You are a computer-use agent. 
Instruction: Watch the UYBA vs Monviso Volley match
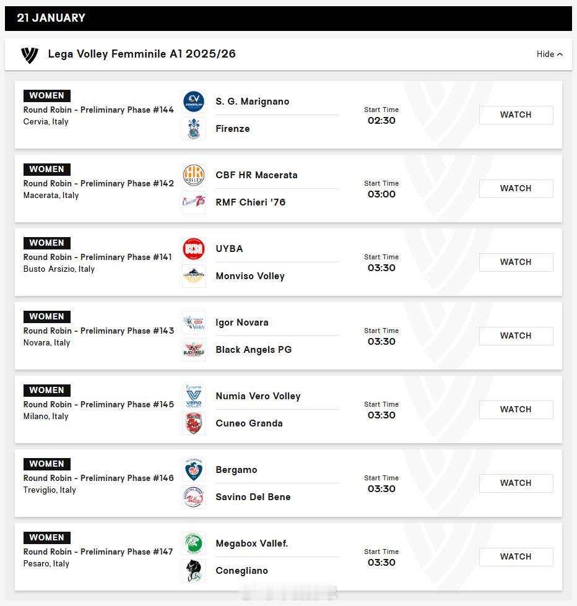[516, 262]
